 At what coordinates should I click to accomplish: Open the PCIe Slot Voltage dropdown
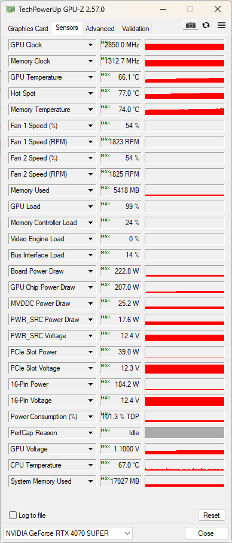coord(90,368)
